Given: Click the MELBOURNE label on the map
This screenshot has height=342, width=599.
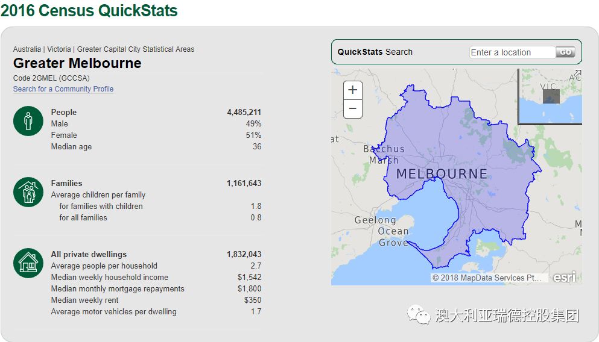Looking at the screenshot, I should click(x=442, y=174).
